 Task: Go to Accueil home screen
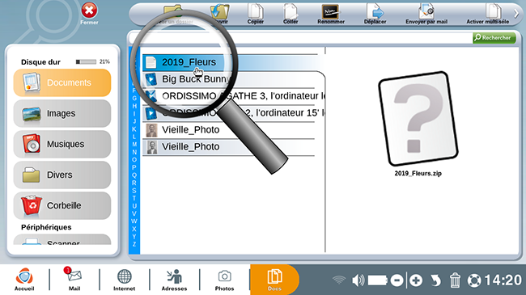[x=24, y=279]
